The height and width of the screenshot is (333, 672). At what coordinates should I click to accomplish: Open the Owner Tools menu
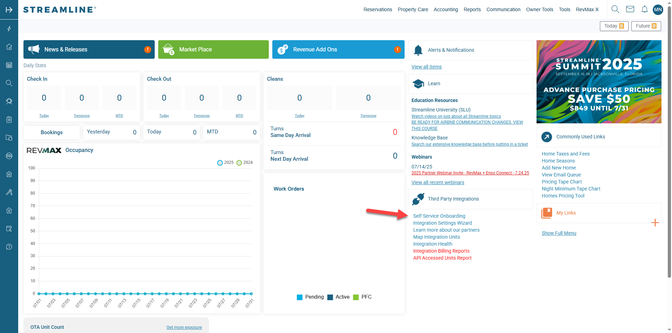click(539, 9)
